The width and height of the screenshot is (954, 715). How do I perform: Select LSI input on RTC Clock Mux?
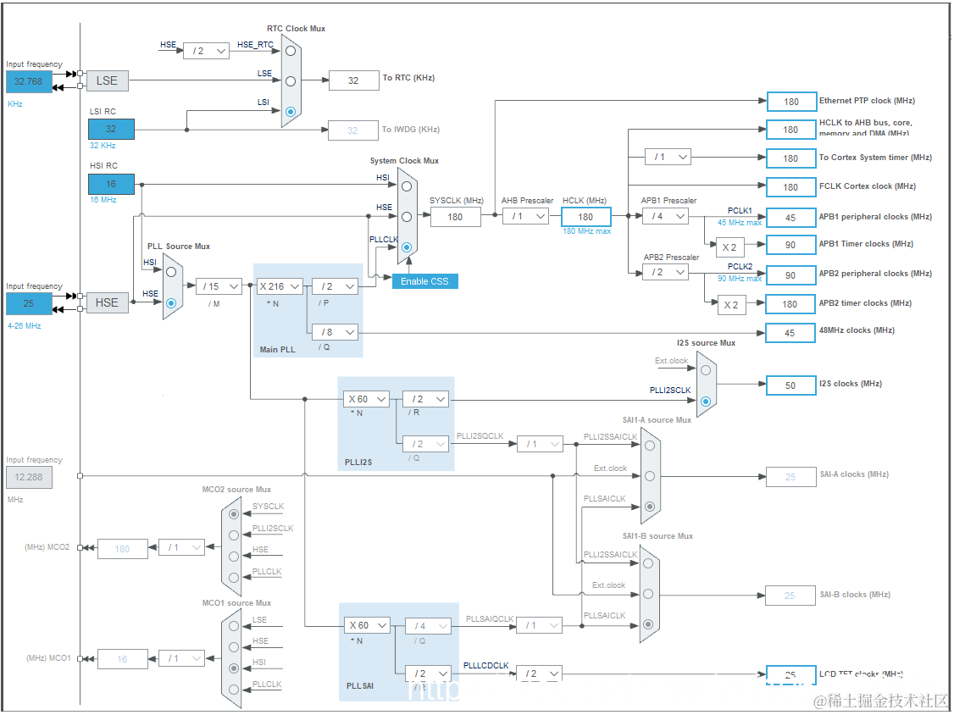291,112
